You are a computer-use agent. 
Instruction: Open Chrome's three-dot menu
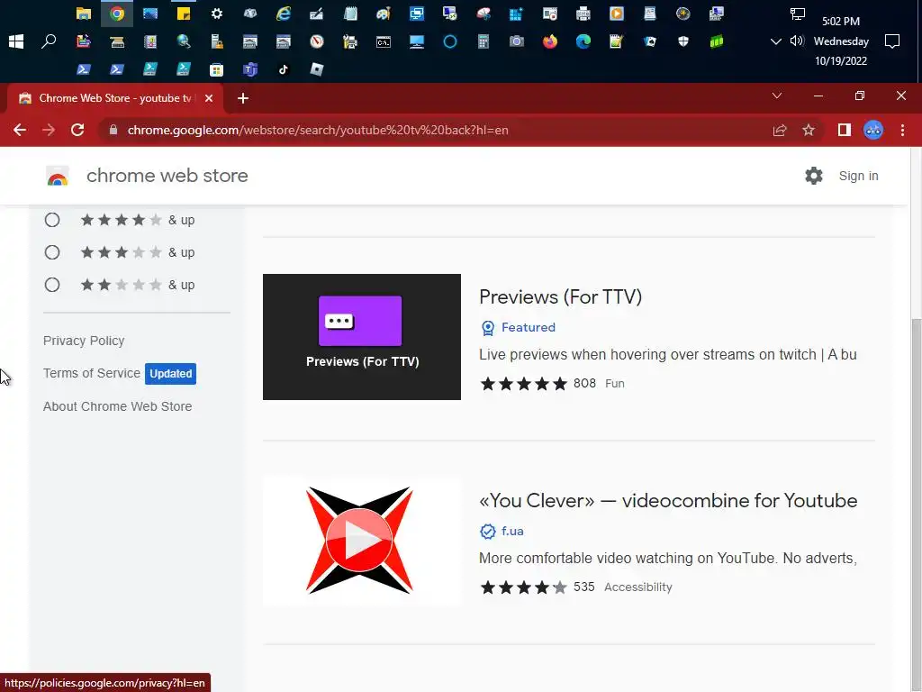(902, 130)
